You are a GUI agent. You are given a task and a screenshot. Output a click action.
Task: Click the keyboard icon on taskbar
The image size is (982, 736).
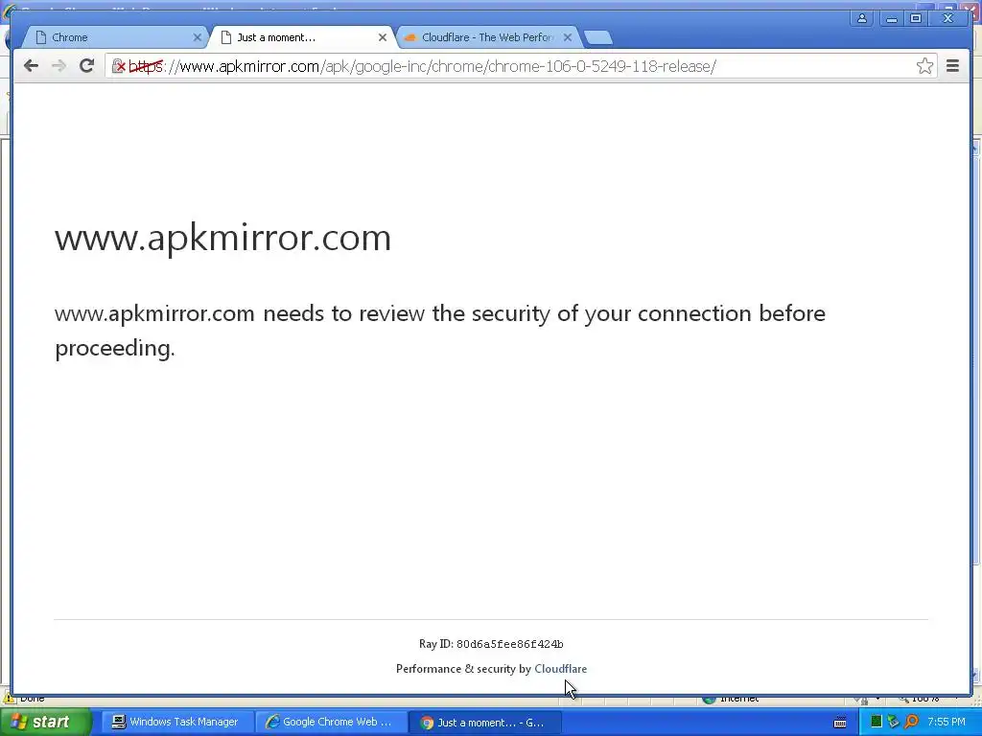coord(840,723)
